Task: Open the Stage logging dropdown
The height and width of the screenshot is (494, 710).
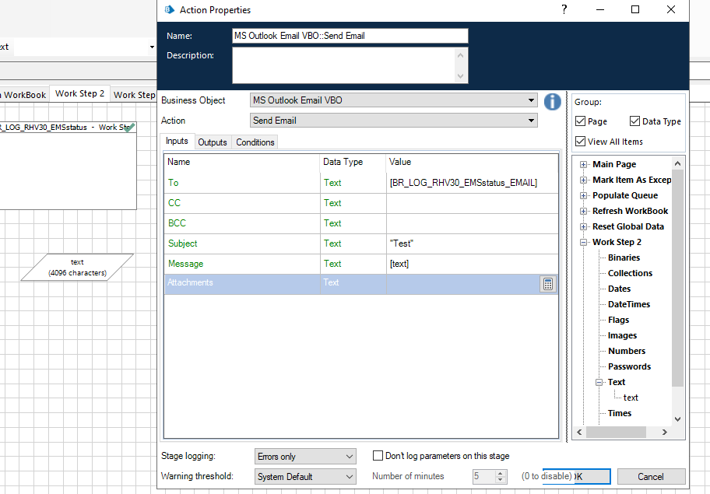Action: coord(305,457)
